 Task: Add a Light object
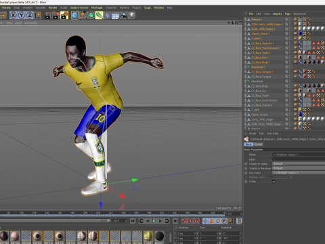132,16
